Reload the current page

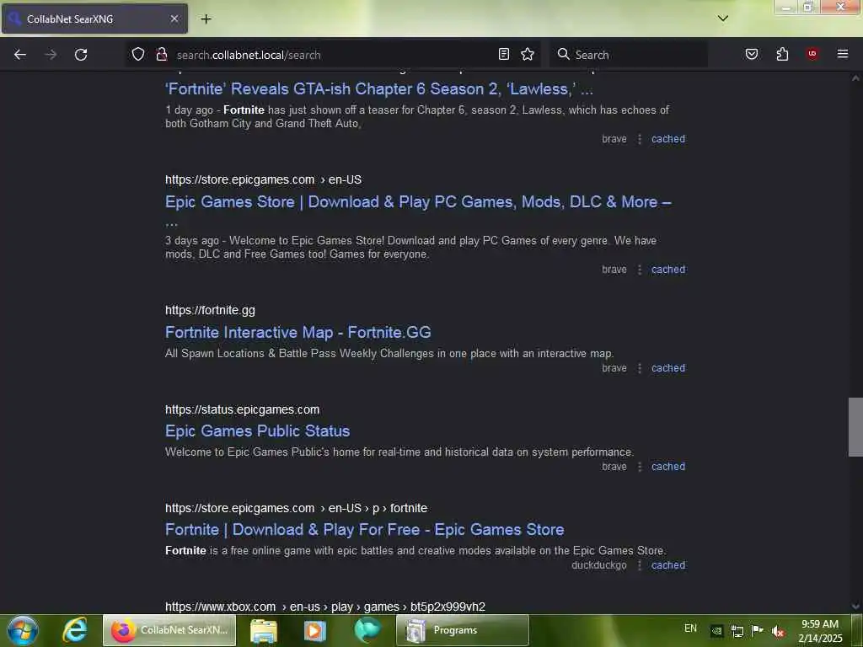point(81,55)
